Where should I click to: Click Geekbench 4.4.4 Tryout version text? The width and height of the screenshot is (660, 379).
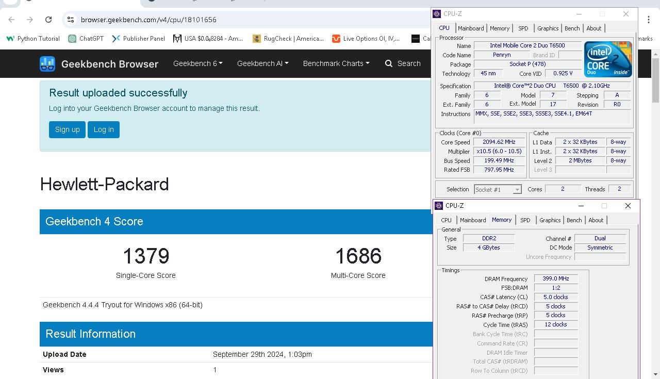point(123,305)
